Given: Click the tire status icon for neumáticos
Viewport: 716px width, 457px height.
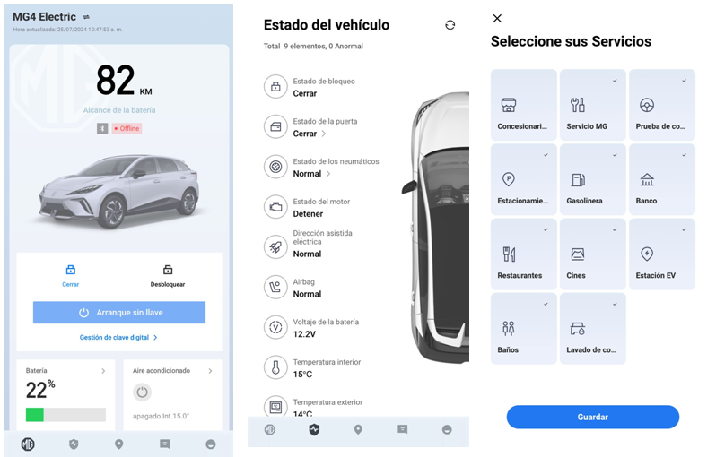Looking at the screenshot, I should click(275, 167).
